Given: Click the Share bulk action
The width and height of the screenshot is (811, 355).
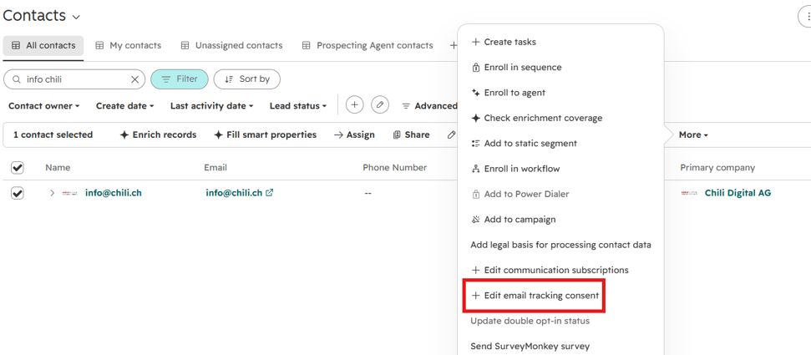Looking at the screenshot, I should [x=411, y=135].
